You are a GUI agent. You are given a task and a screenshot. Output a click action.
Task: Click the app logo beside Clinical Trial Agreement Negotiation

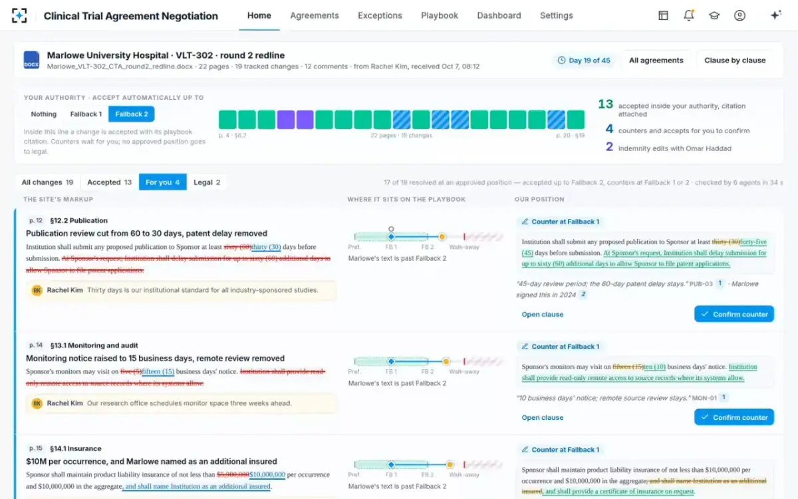tap(19, 16)
